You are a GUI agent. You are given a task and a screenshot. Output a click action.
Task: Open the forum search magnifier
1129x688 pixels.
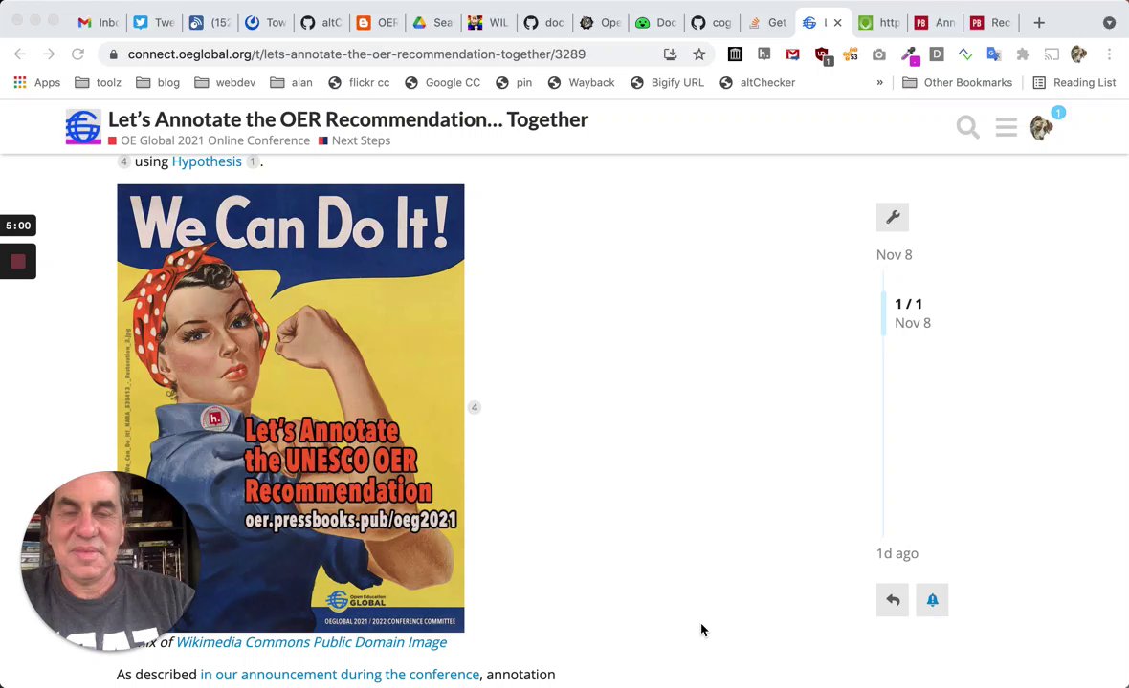pyautogui.click(x=967, y=127)
